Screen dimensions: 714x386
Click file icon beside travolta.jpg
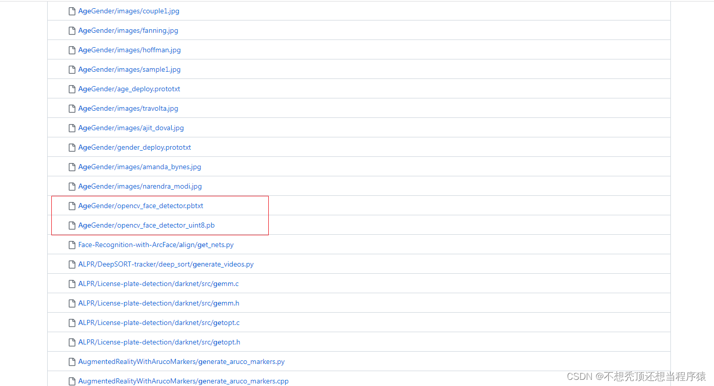[x=72, y=108]
